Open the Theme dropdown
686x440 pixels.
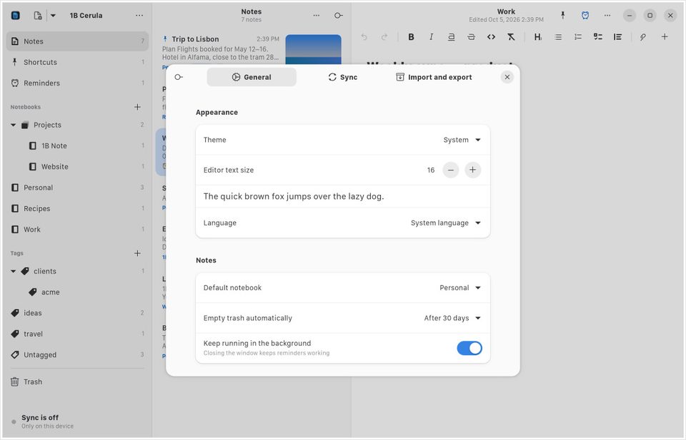(462, 140)
